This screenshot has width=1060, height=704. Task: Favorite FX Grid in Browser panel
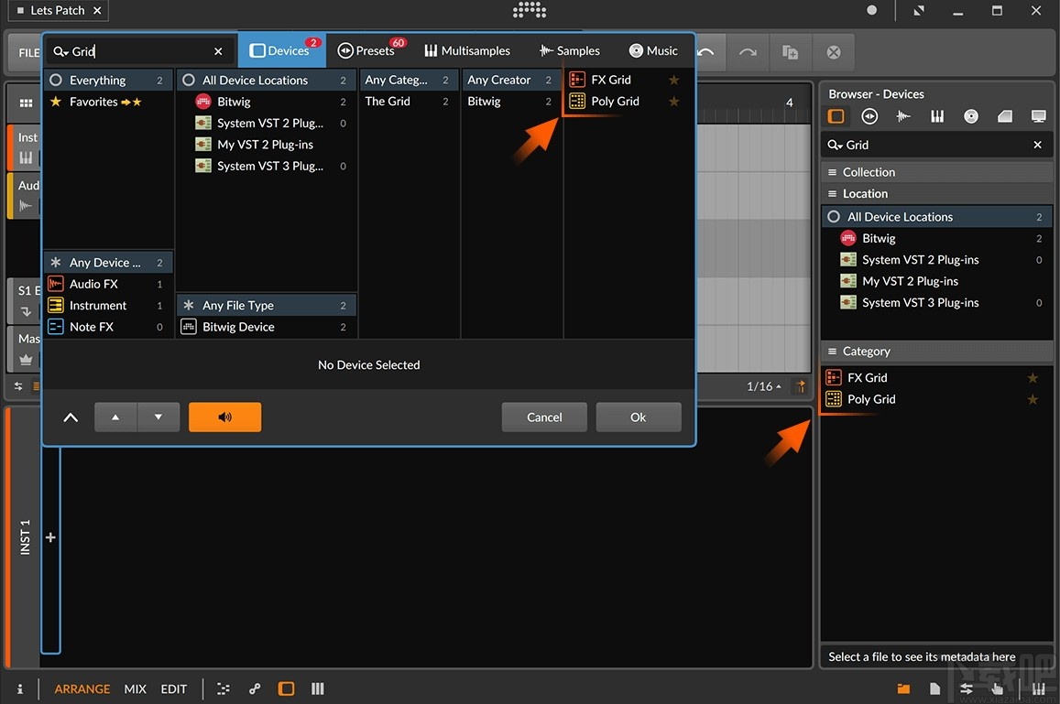click(x=1033, y=378)
